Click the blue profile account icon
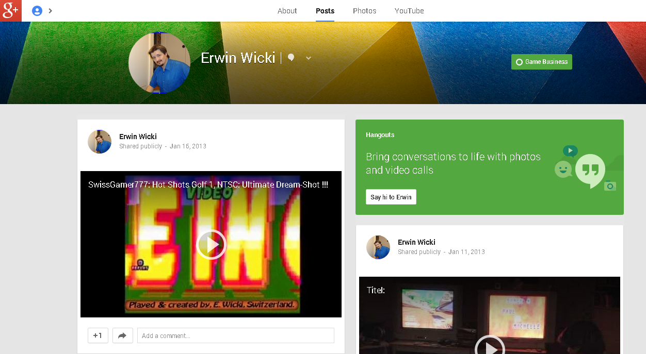 pyautogui.click(x=37, y=11)
